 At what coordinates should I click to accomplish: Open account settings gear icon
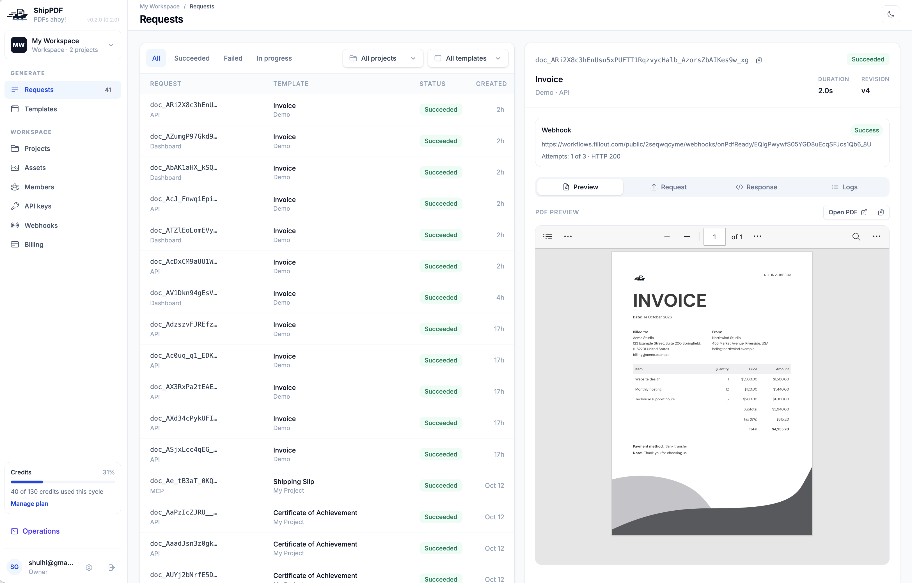tap(89, 568)
